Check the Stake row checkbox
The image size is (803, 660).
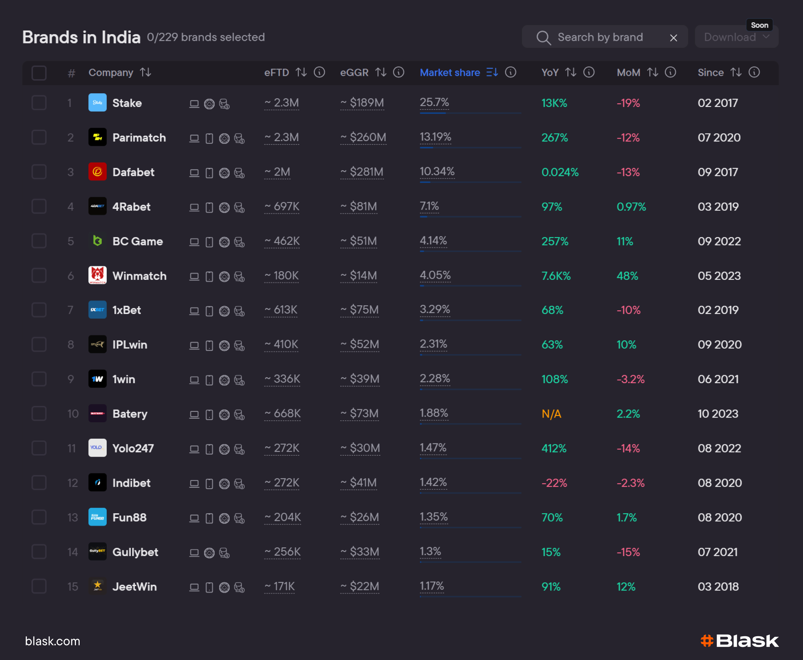(x=39, y=103)
